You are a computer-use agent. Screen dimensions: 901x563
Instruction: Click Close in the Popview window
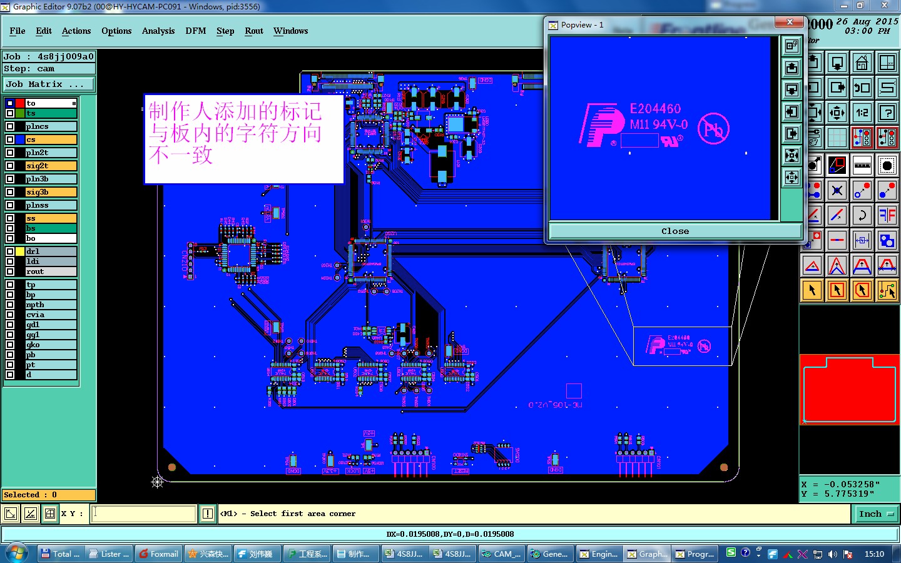tap(675, 231)
